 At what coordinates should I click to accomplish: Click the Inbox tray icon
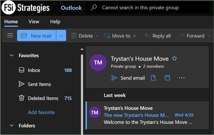(22, 70)
